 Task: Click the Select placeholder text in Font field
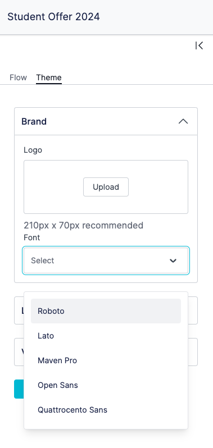pyautogui.click(x=42, y=260)
